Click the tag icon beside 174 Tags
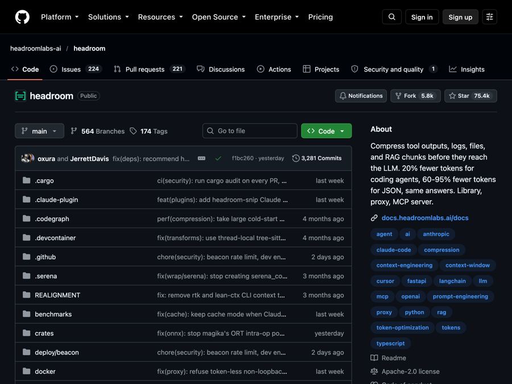 pyautogui.click(x=133, y=131)
